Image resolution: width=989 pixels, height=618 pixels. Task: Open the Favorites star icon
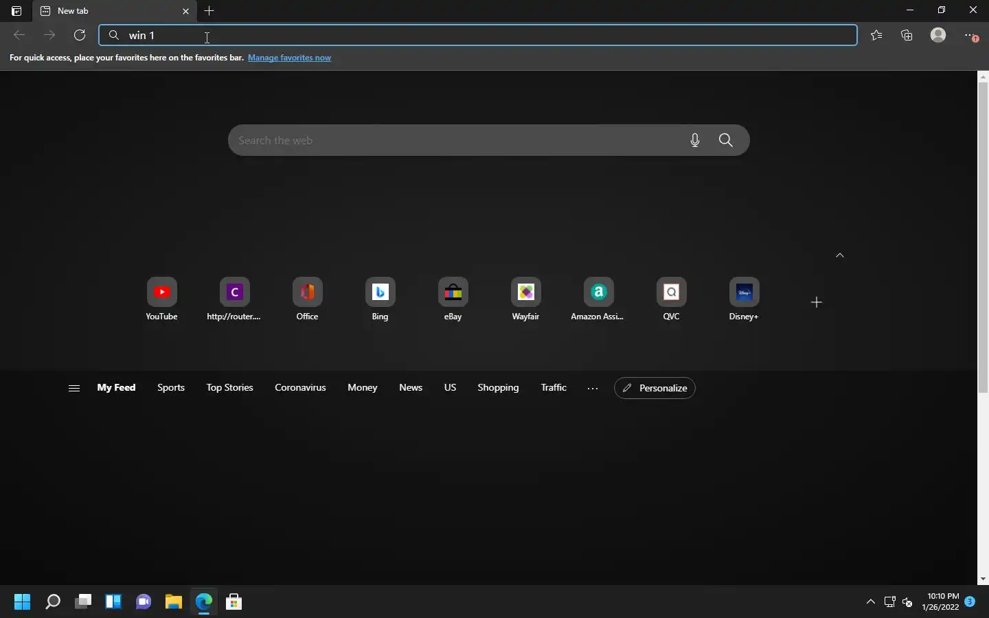click(x=876, y=35)
